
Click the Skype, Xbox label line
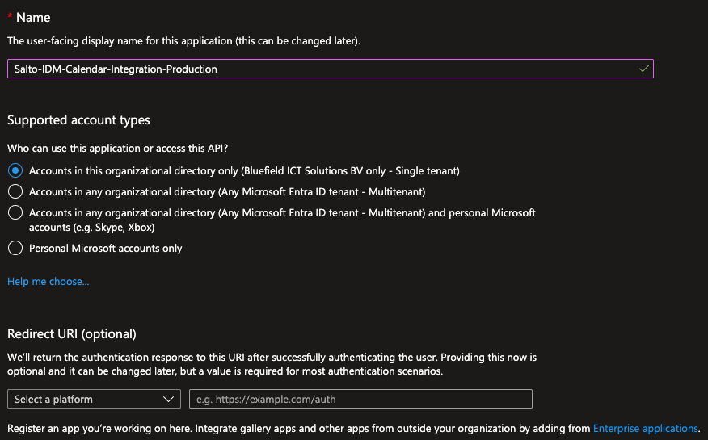click(x=91, y=228)
